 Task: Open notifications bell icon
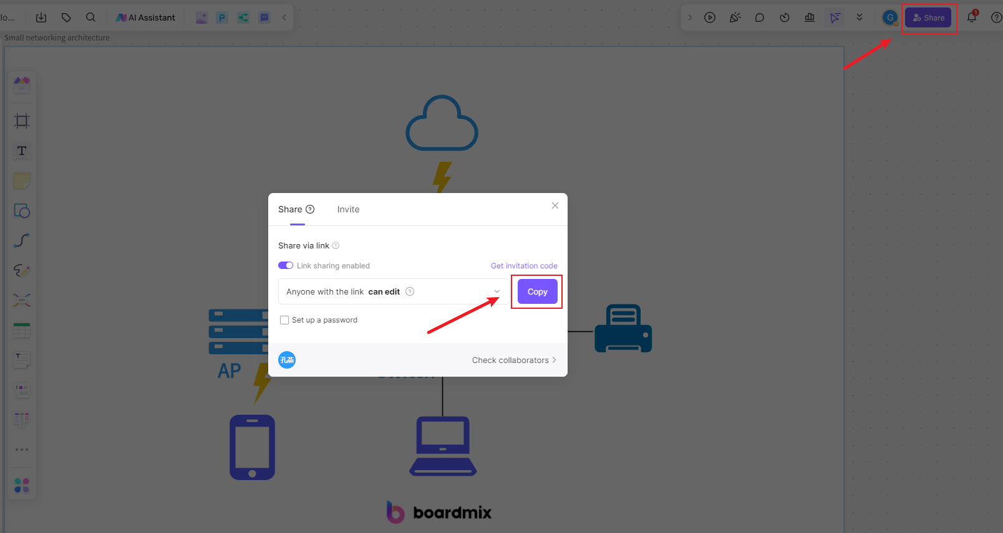[972, 17]
